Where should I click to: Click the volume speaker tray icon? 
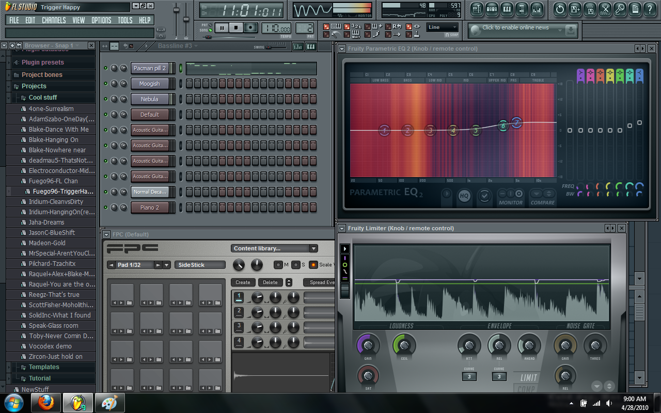tap(609, 403)
